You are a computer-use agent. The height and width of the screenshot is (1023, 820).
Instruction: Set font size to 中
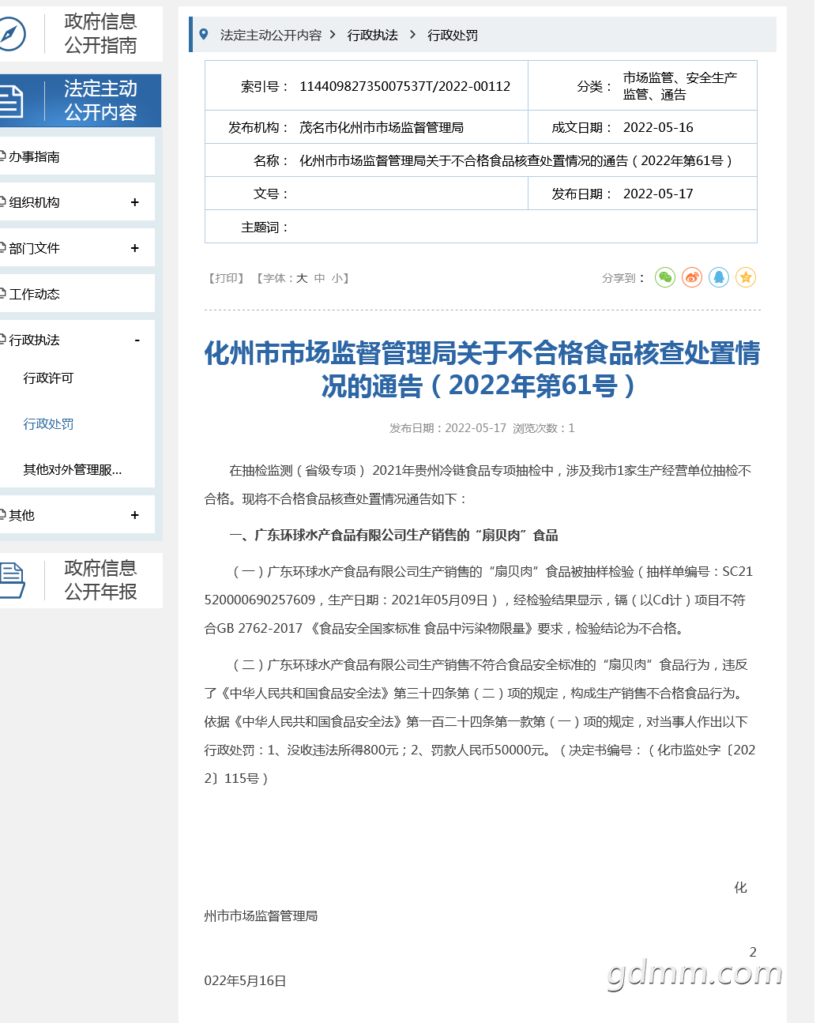[319, 278]
